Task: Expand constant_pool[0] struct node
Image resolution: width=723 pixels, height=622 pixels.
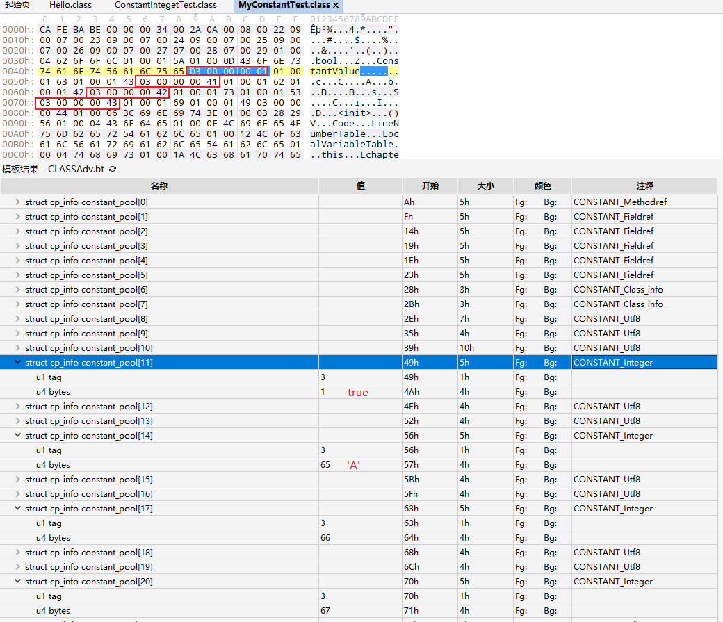Action: coord(18,202)
